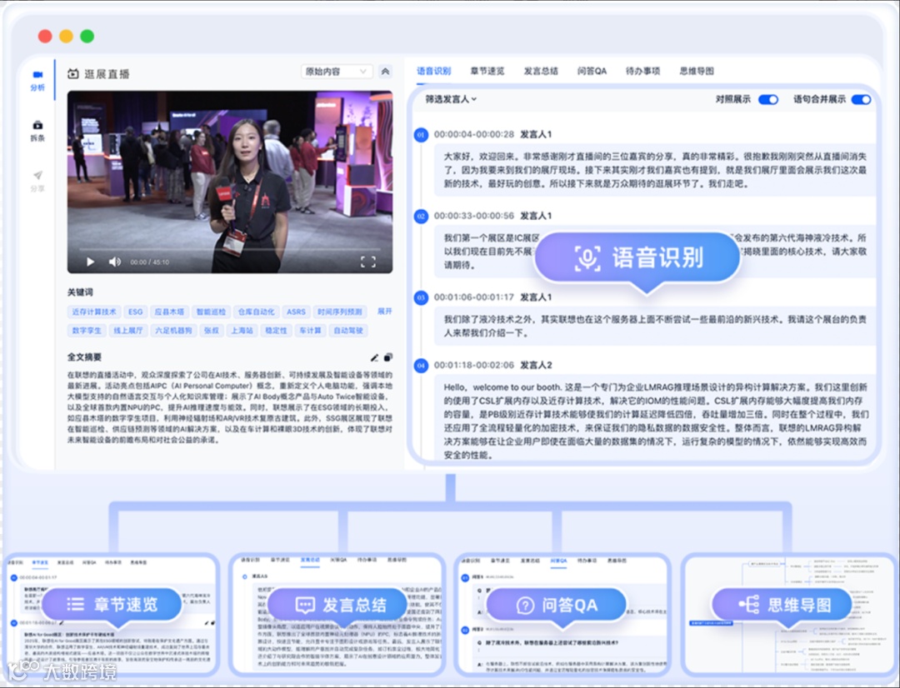Select the 稳定性 keyword tag
This screenshot has height=688, width=900.
276,331
